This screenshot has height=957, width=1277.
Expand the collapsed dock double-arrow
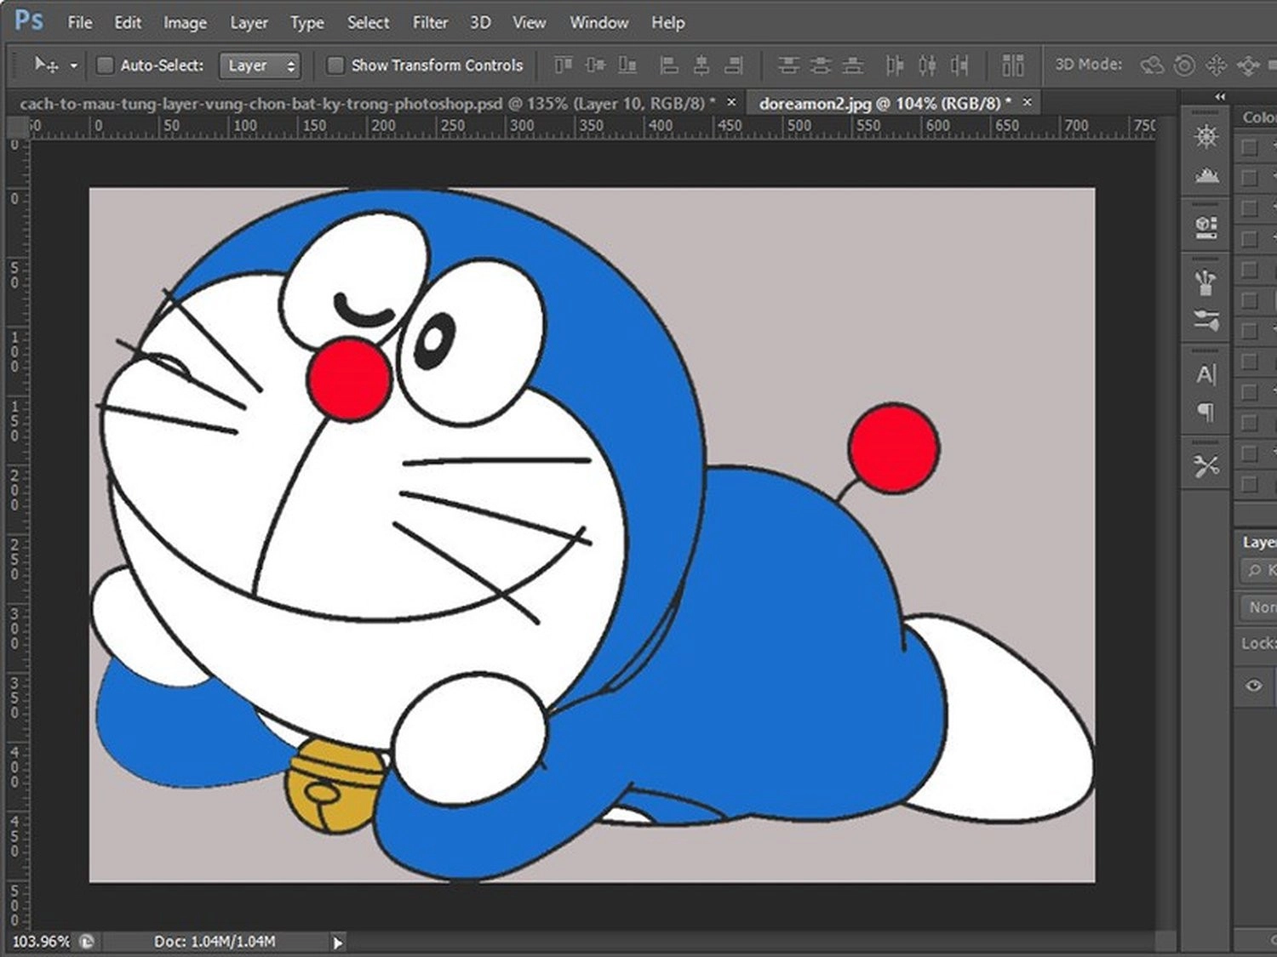pyautogui.click(x=1219, y=96)
